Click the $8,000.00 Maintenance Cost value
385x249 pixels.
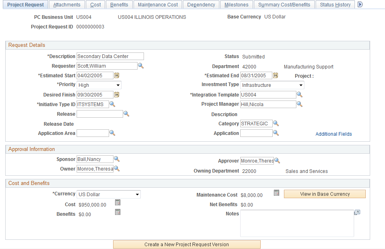(252, 195)
